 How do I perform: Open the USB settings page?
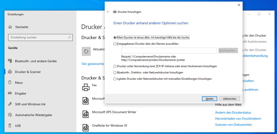pyautogui.click(x=18, y=126)
